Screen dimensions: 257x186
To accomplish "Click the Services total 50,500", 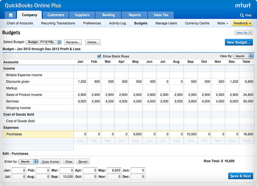I will click(247, 101).
